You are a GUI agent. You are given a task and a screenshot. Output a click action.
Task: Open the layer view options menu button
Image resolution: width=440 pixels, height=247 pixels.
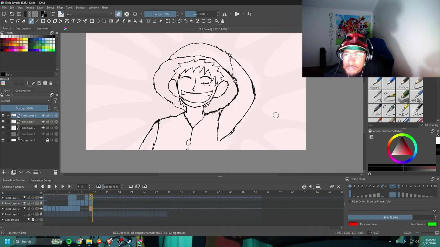click(x=55, y=108)
